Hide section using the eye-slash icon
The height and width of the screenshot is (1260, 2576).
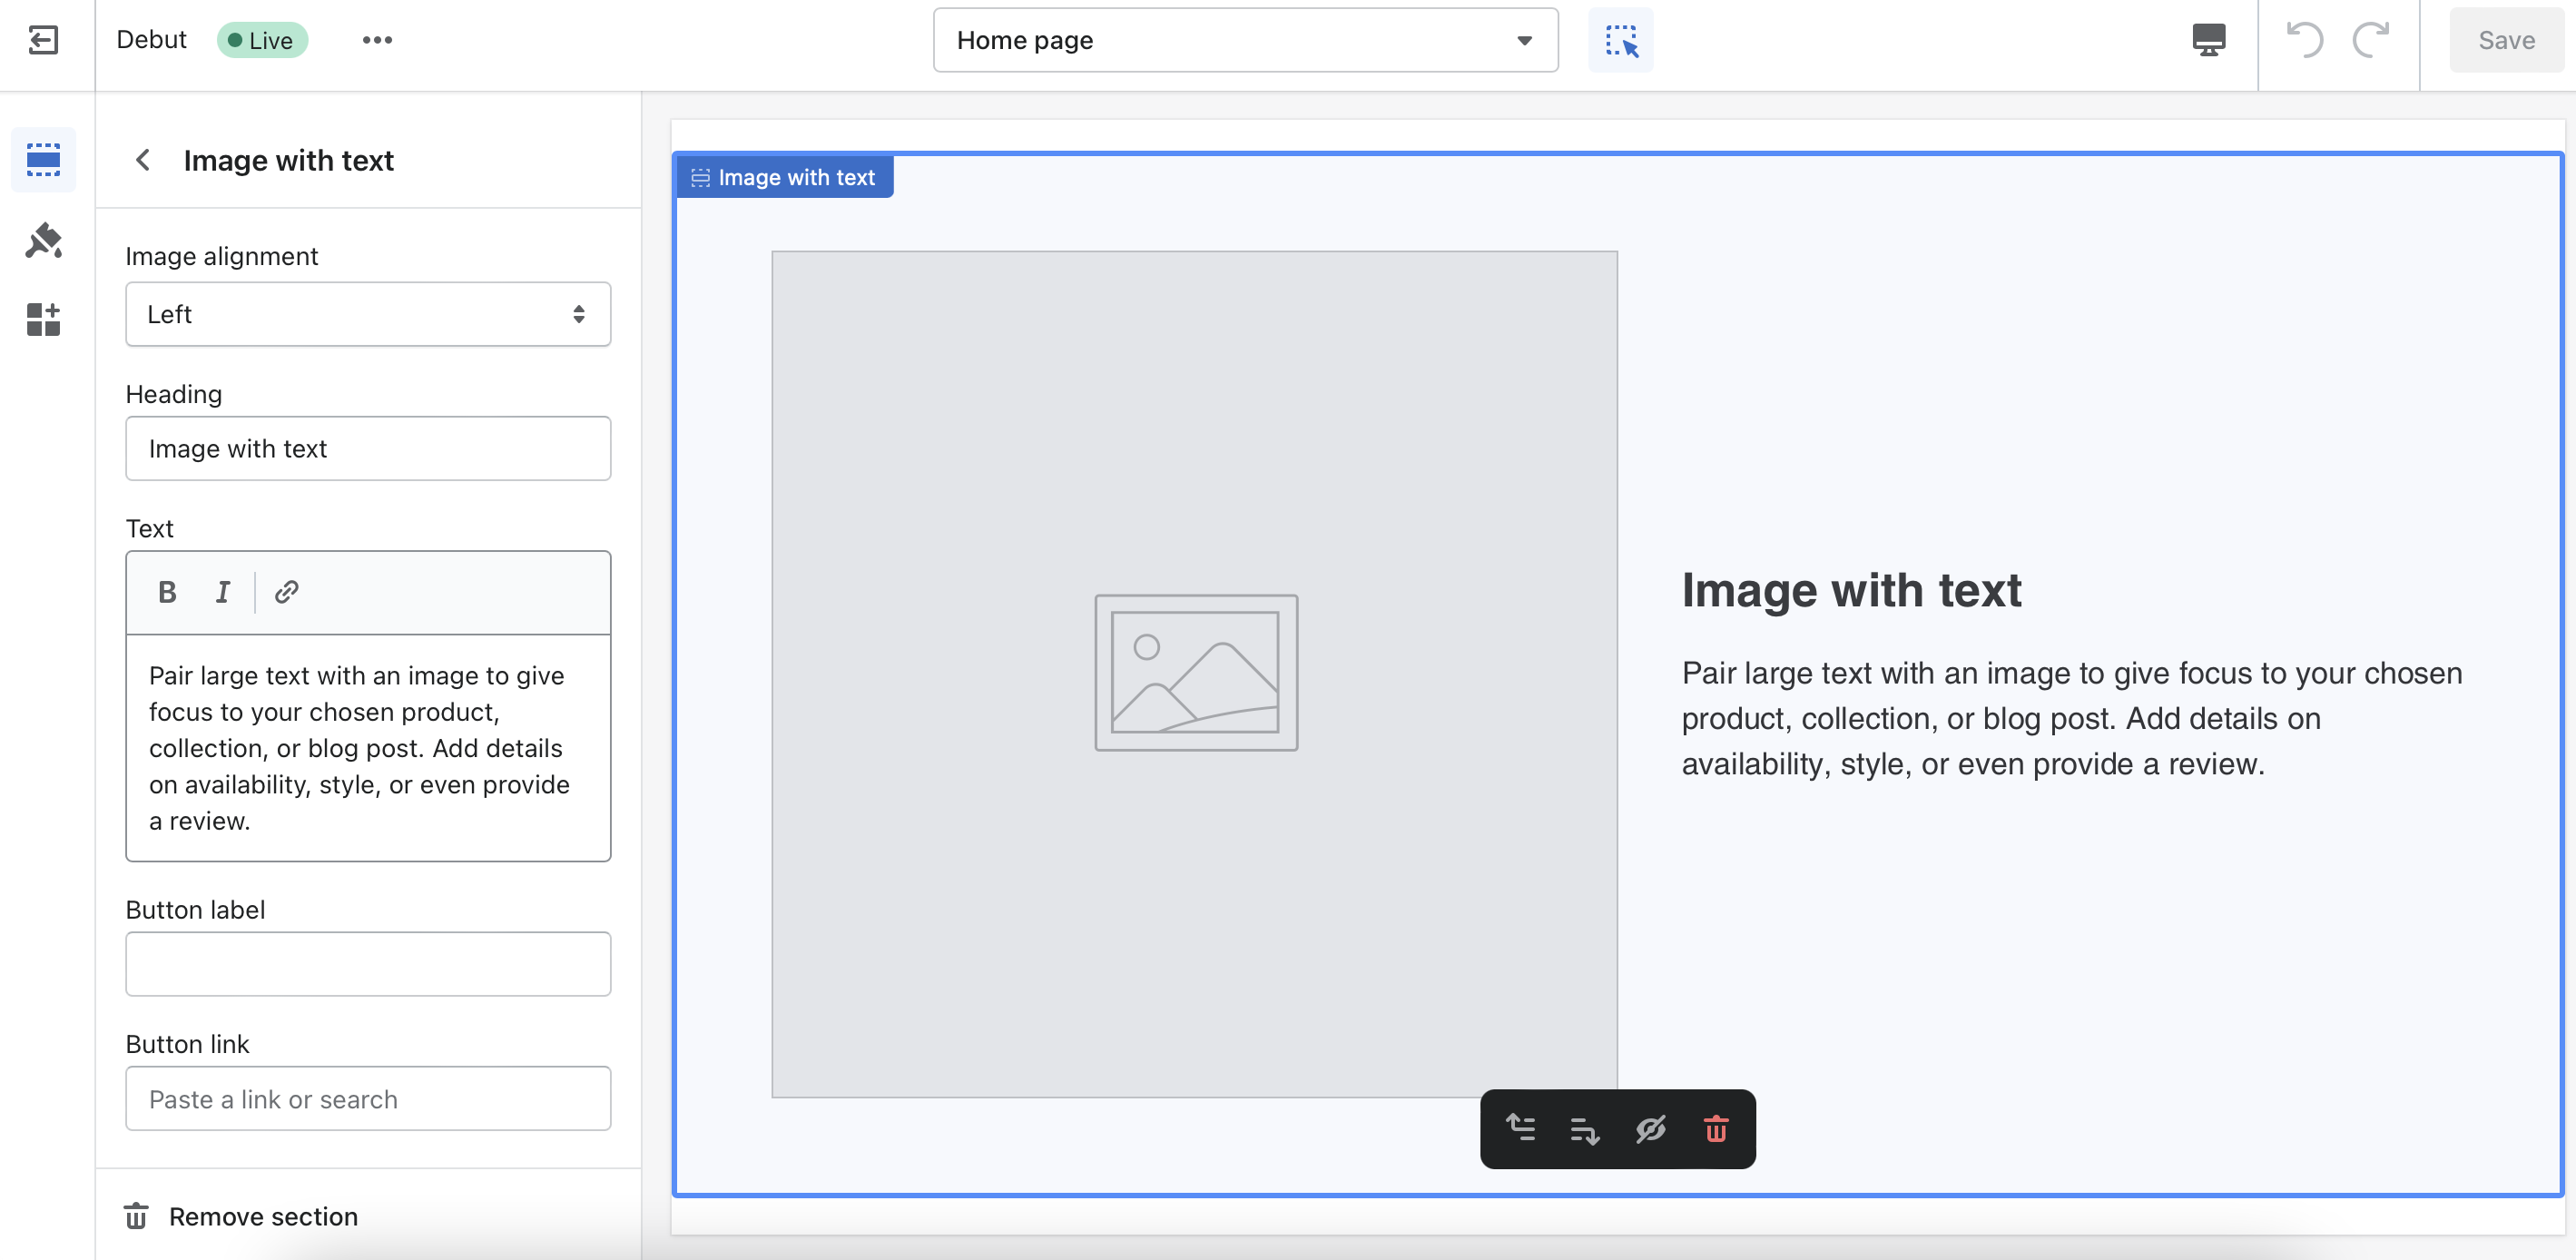tap(1650, 1129)
